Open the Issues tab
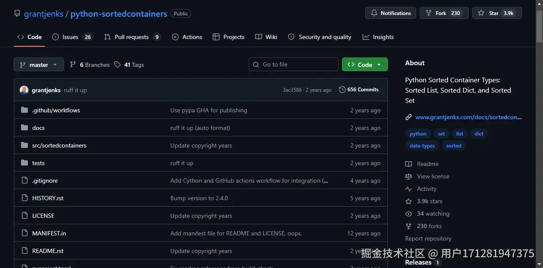Screen dimensions: 543x268 [x=72, y=37]
